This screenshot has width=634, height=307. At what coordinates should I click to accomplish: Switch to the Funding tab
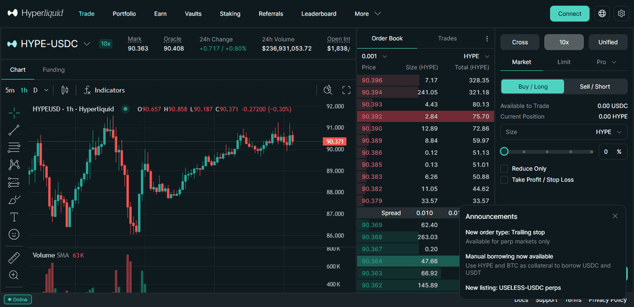(x=54, y=69)
